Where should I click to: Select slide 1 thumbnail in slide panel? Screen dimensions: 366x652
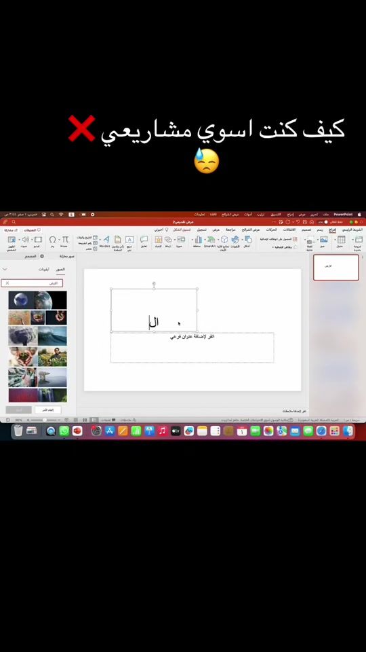335,268
